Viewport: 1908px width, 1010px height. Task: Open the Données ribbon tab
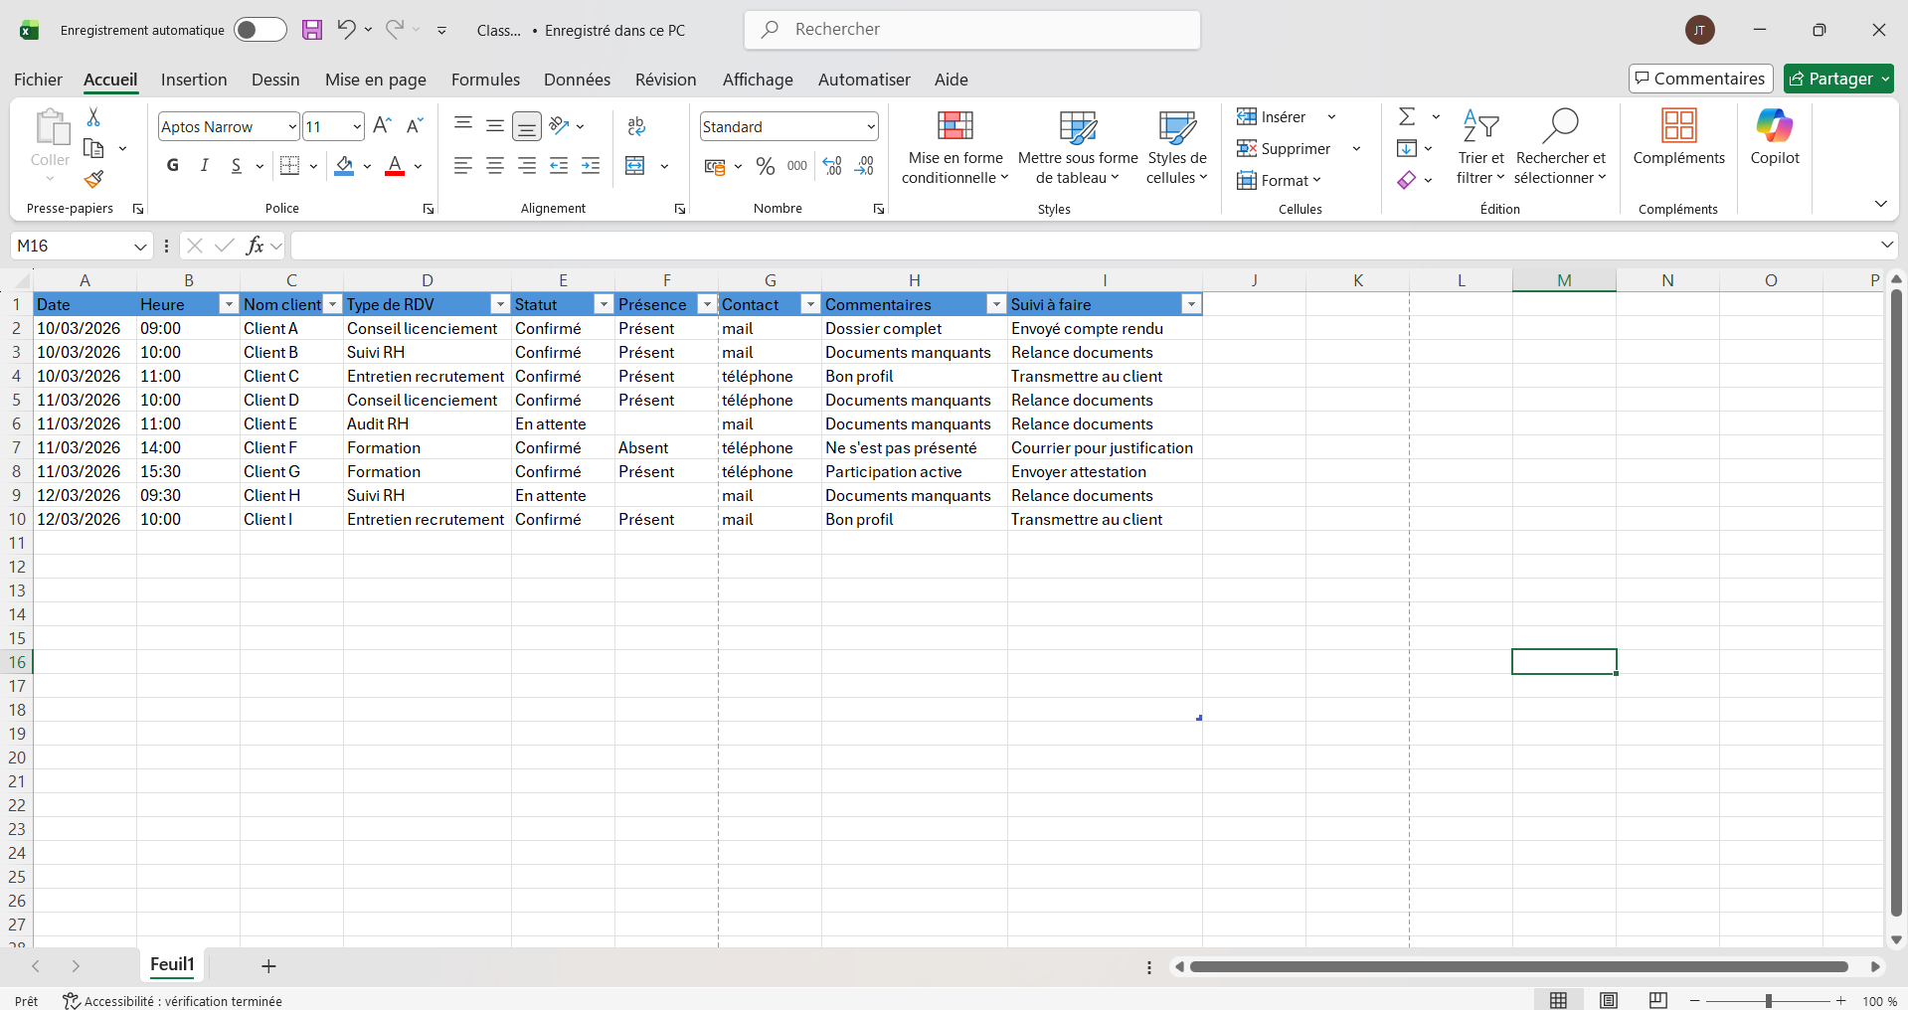click(x=577, y=80)
